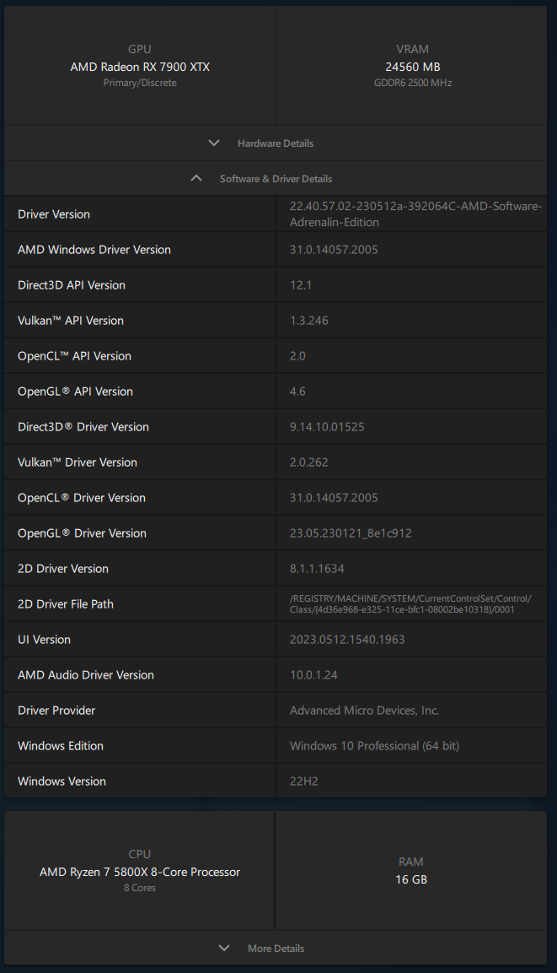Viewport: 557px width, 973px height.
Task: Expand More Details under the CPU panel
Action: click(x=275, y=948)
